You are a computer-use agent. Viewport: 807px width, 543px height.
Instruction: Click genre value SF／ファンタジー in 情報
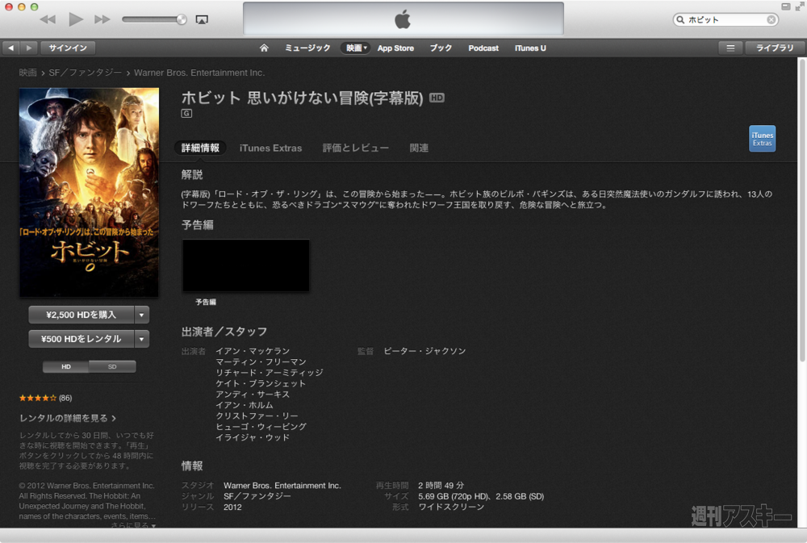pos(257,496)
